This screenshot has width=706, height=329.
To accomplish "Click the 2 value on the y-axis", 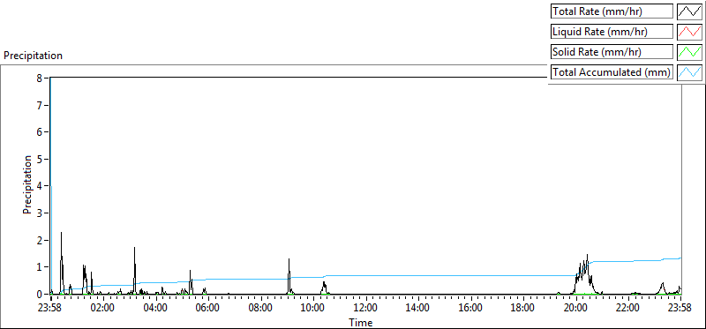I will [39, 240].
